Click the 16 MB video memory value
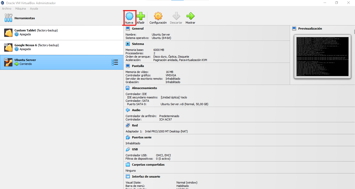This screenshot has width=355, height=189. (169, 72)
